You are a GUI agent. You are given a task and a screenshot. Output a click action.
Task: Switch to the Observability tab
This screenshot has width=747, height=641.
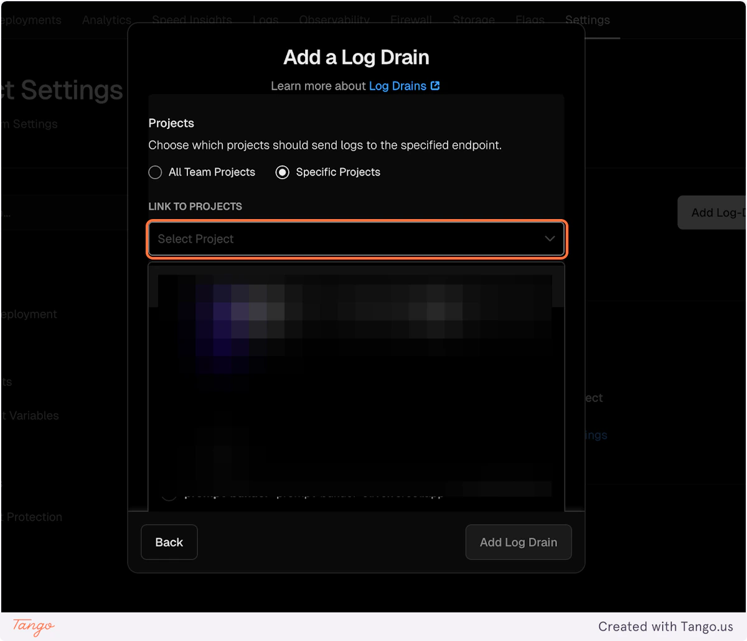pyautogui.click(x=334, y=20)
